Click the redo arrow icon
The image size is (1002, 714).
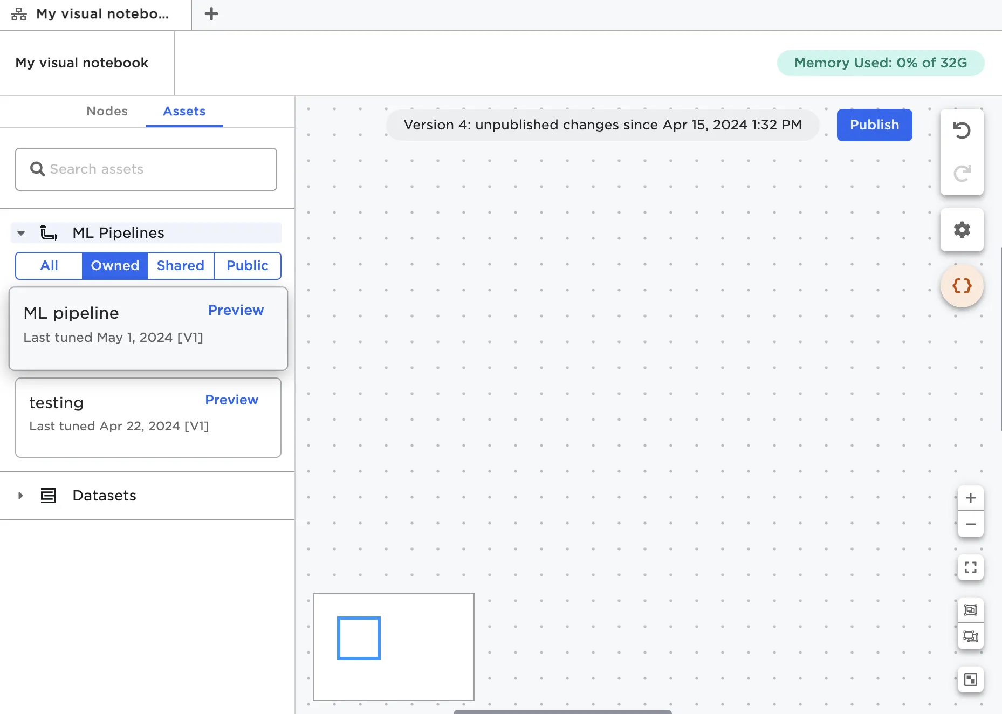click(962, 174)
